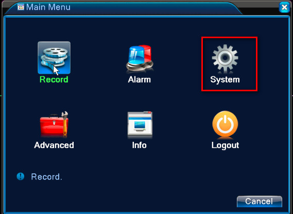
Task: Open the Info monitor window icon
Action: (x=140, y=125)
